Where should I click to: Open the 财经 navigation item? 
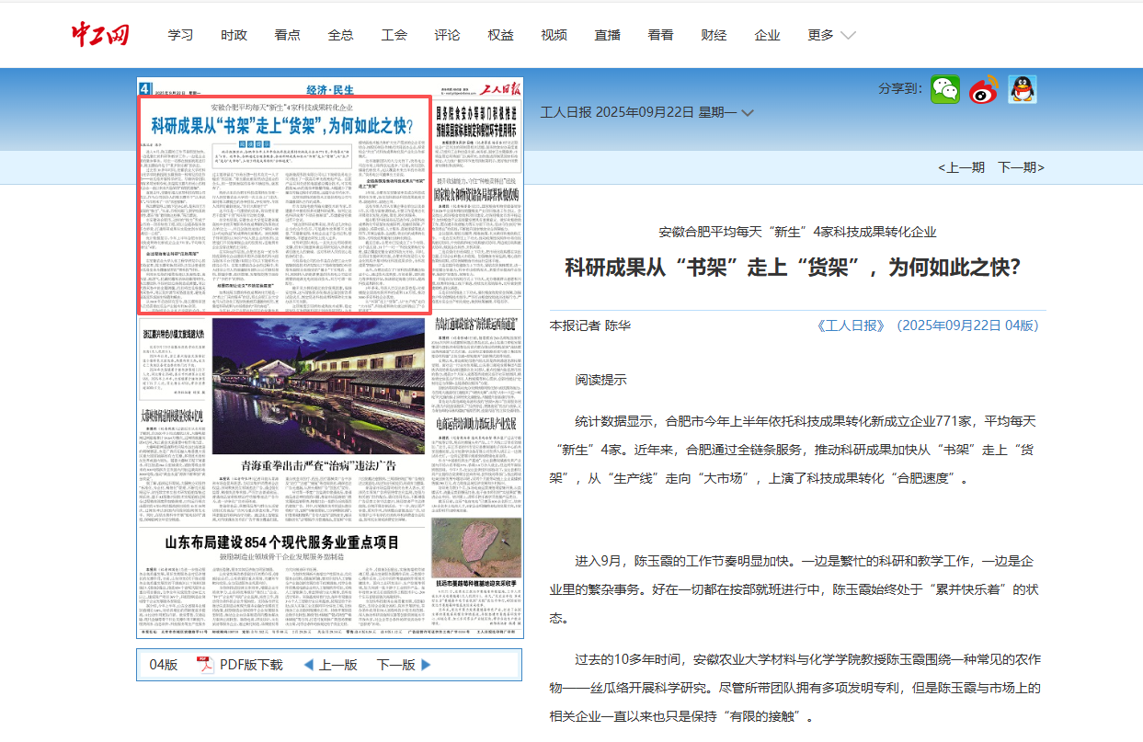point(714,35)
